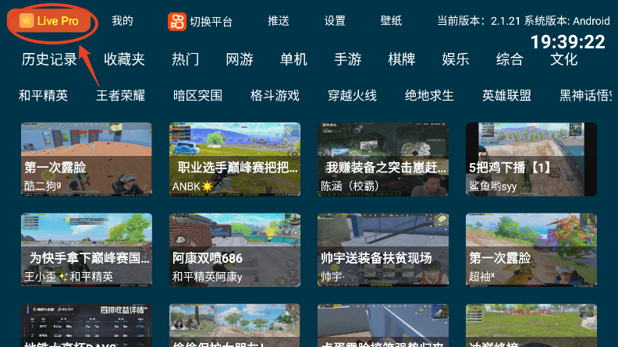Open ANBK stream 职业选手巅峰赛
Screen dimensions: 618x347
(235, 159)
